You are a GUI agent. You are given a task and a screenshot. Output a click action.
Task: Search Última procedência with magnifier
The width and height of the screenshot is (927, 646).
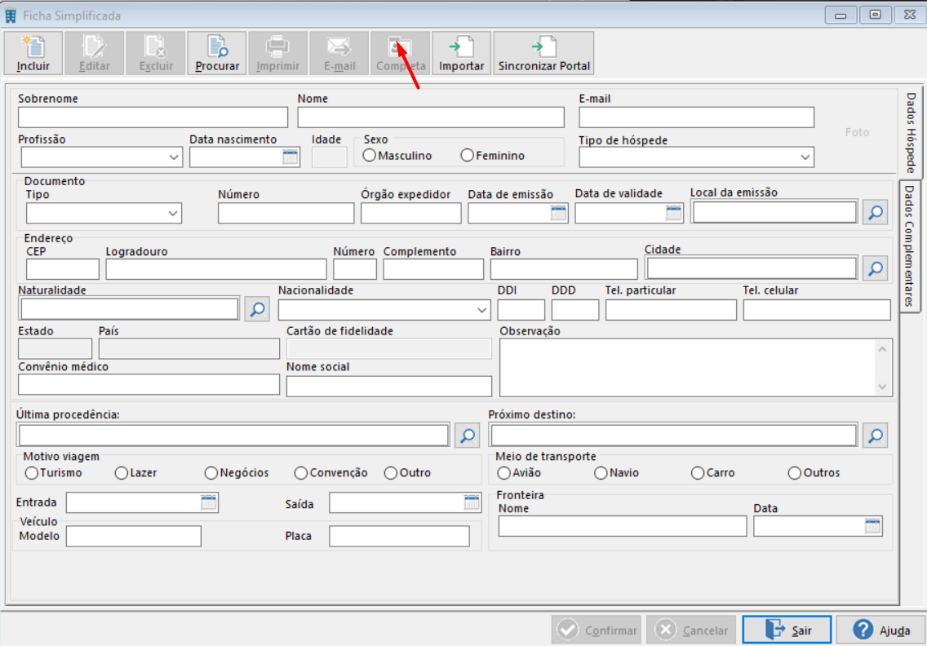click(467, 436)
